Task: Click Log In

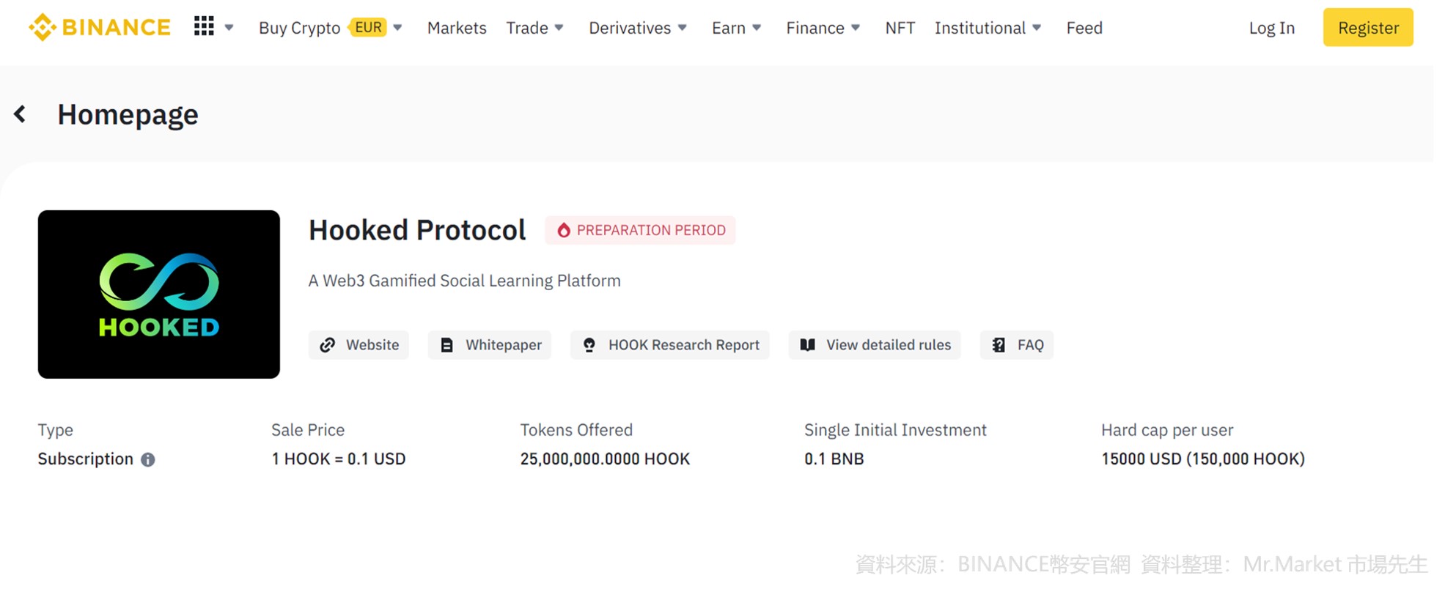Action: click(x=1272, y=28)
